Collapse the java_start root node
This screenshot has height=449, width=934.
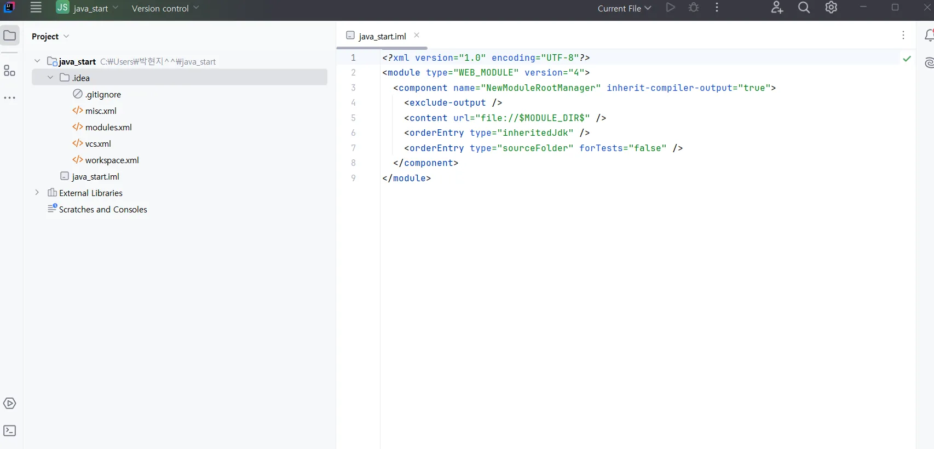point(37,61)
